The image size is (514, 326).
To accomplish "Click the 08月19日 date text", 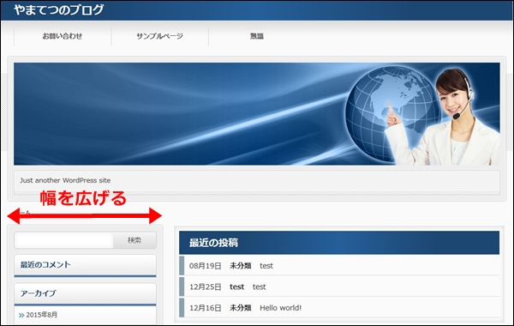I will coord(206,266).
